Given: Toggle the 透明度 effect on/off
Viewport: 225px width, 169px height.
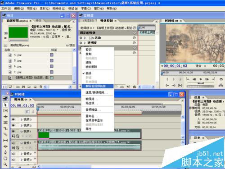Looking at the screenshot, I should pos(81,43).
